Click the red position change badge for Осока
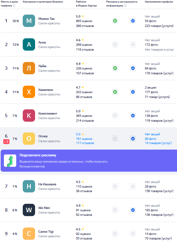The width and height of the screenshot is (177, 245). point(6,142)
